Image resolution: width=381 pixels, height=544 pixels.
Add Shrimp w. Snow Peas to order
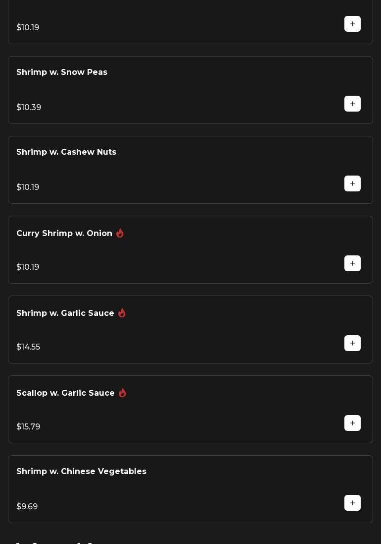352,104
